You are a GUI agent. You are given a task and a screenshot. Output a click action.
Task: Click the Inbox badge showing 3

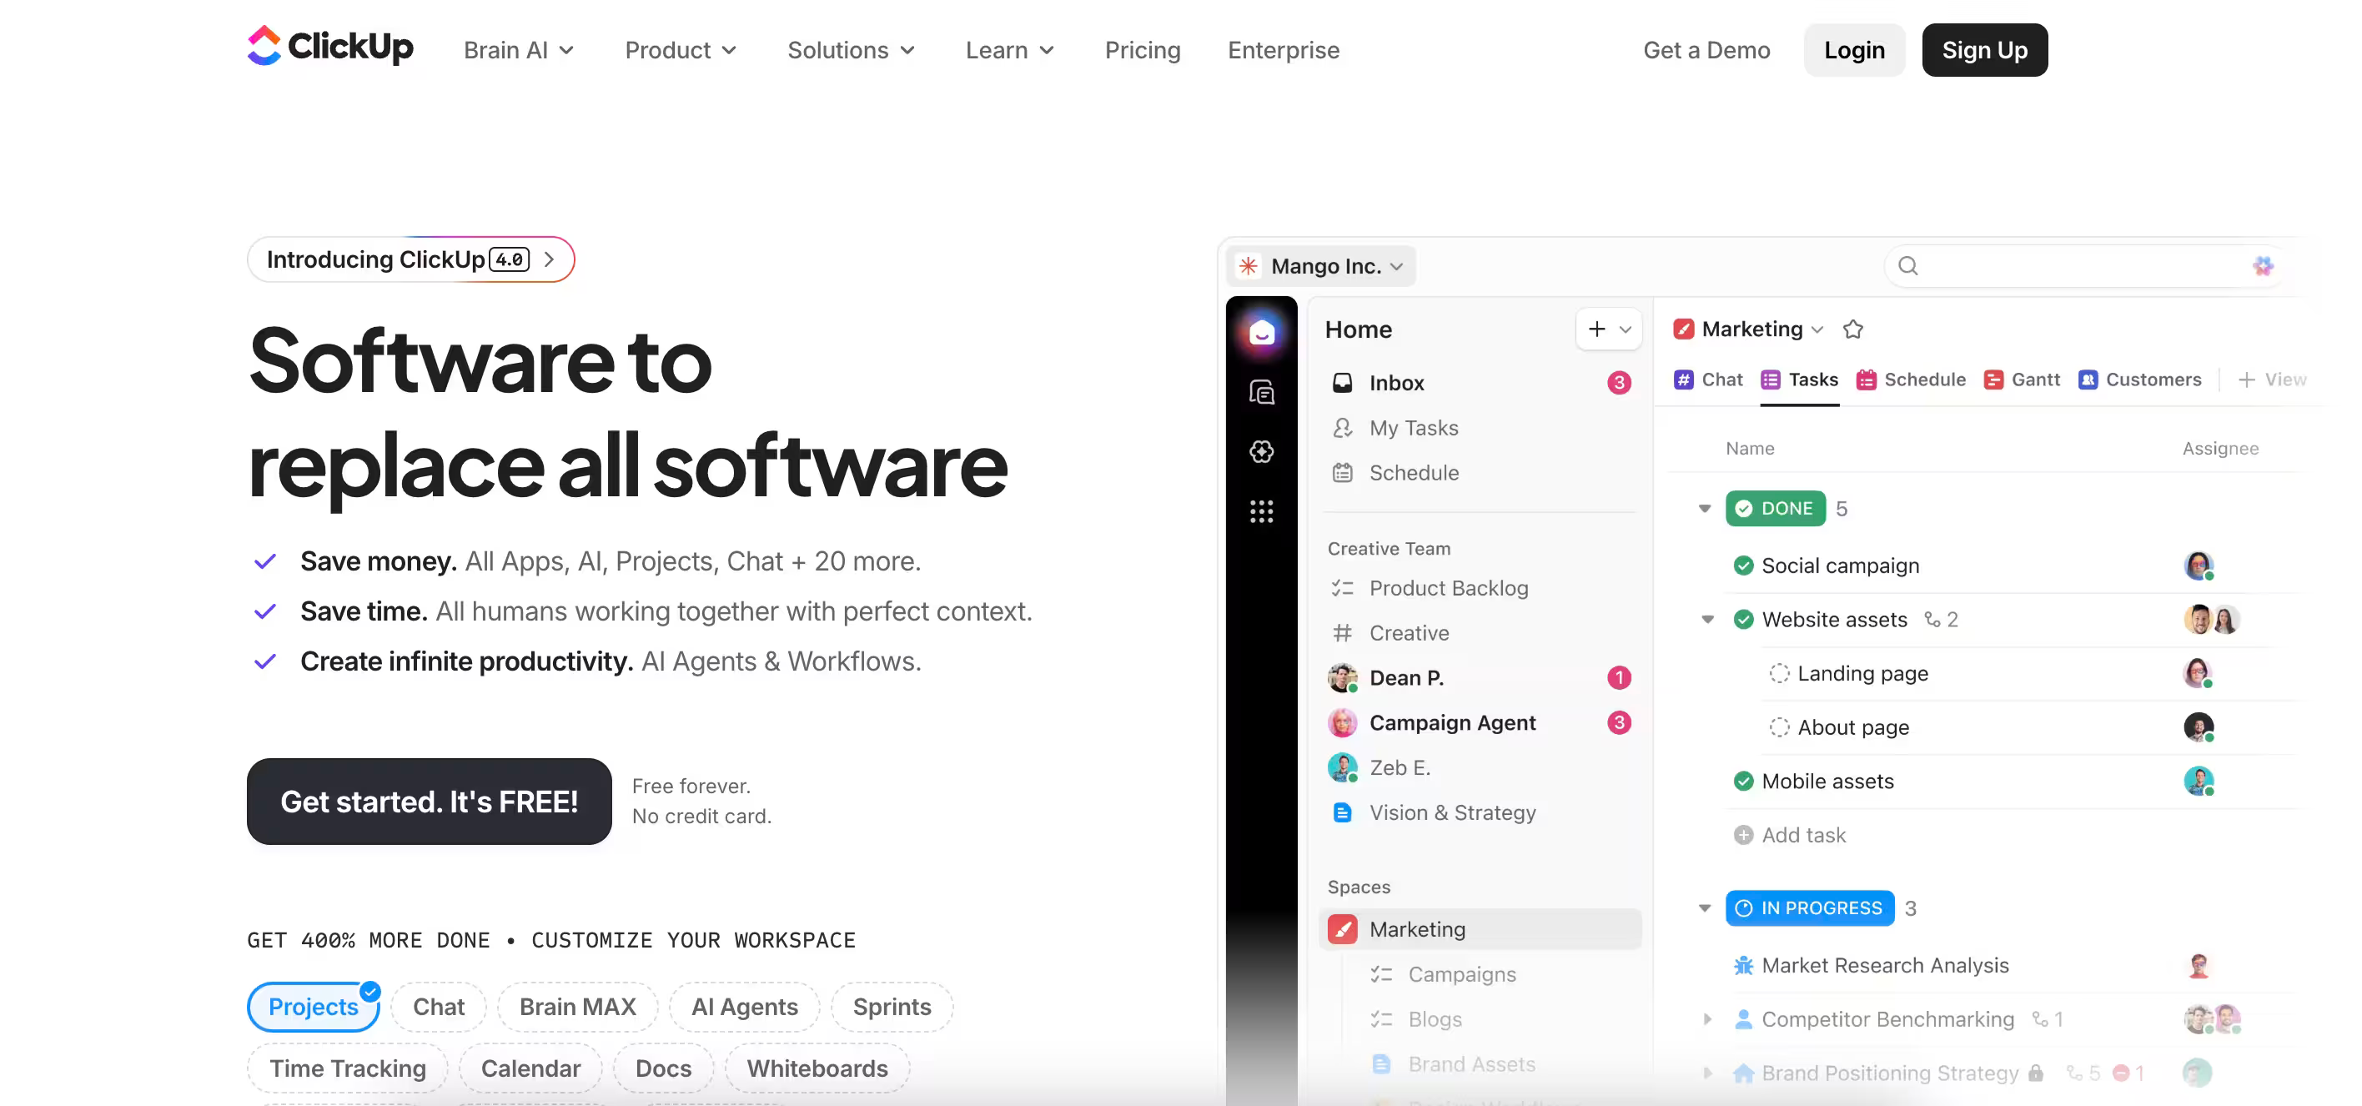pyautogui.click(x=1620, y=382)
